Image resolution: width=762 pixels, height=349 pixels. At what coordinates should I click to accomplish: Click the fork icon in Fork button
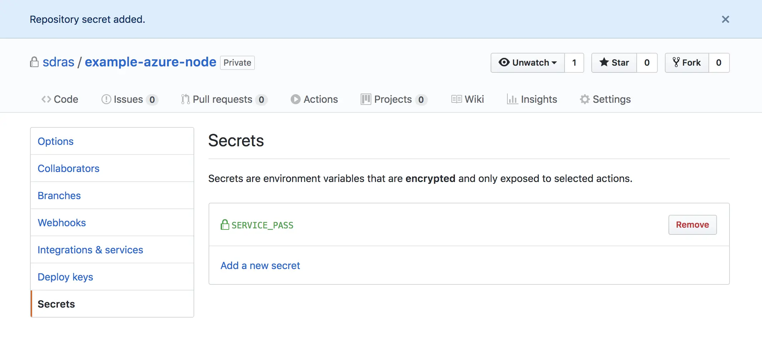tap(676, 62)
